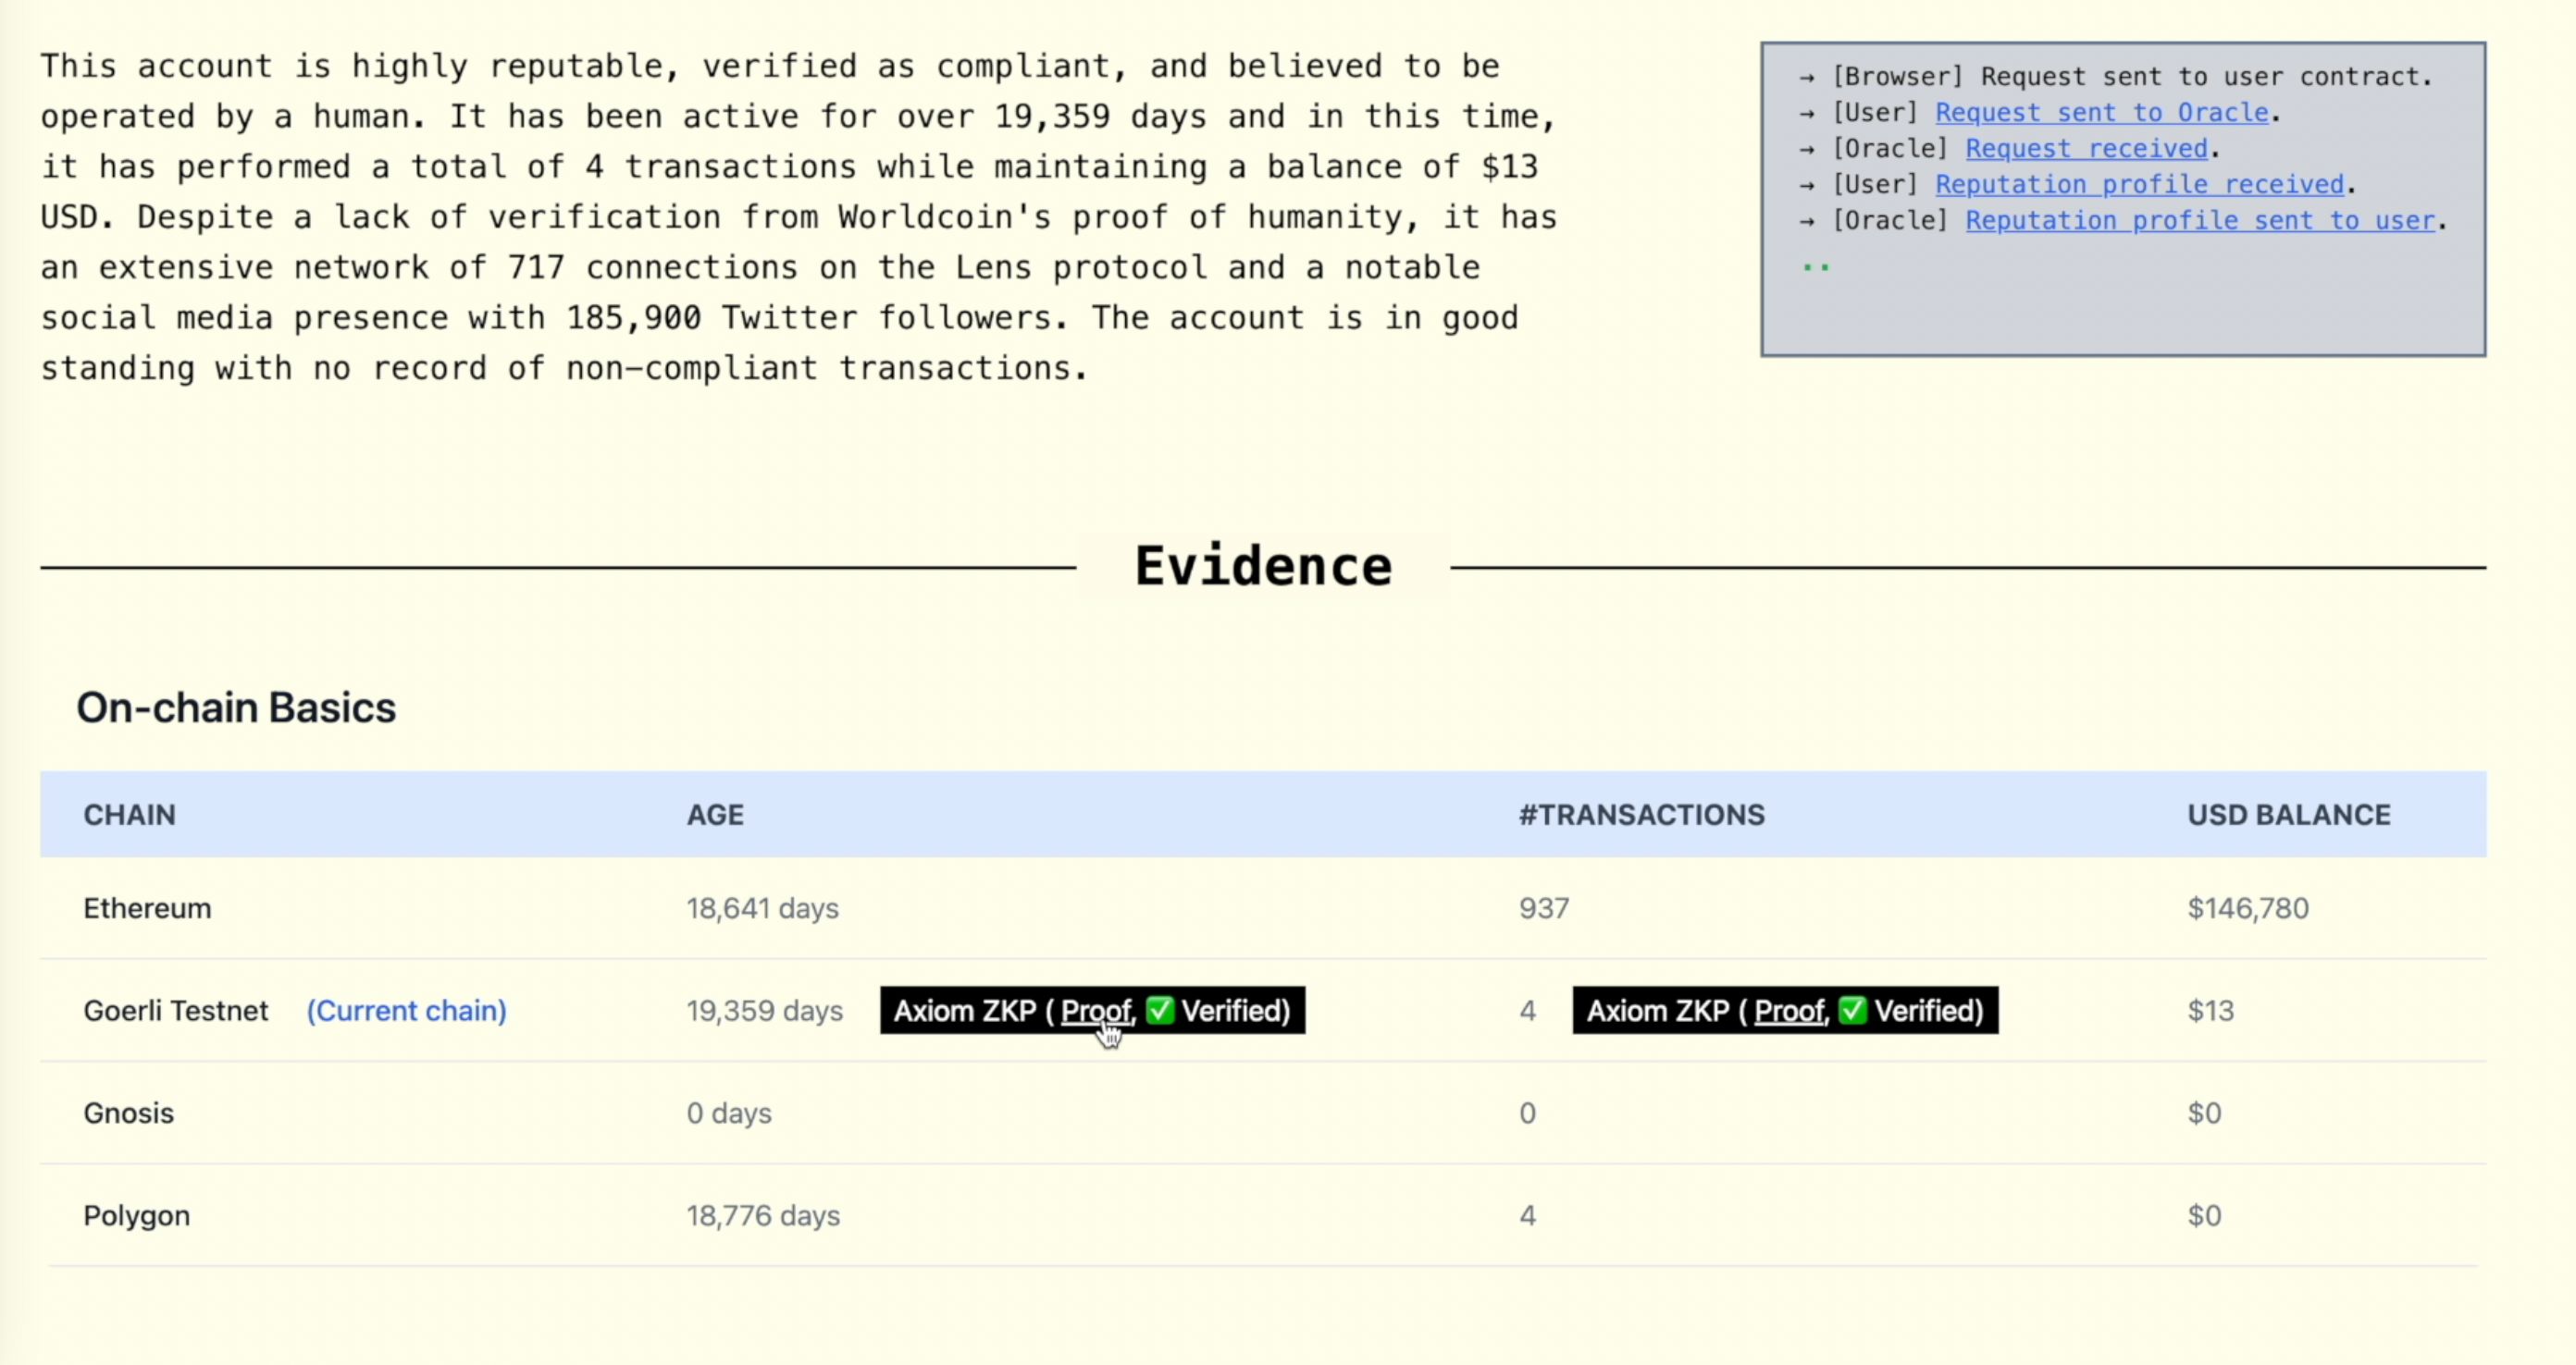Click the 'Evidence' section heading

click(1263, 566)
